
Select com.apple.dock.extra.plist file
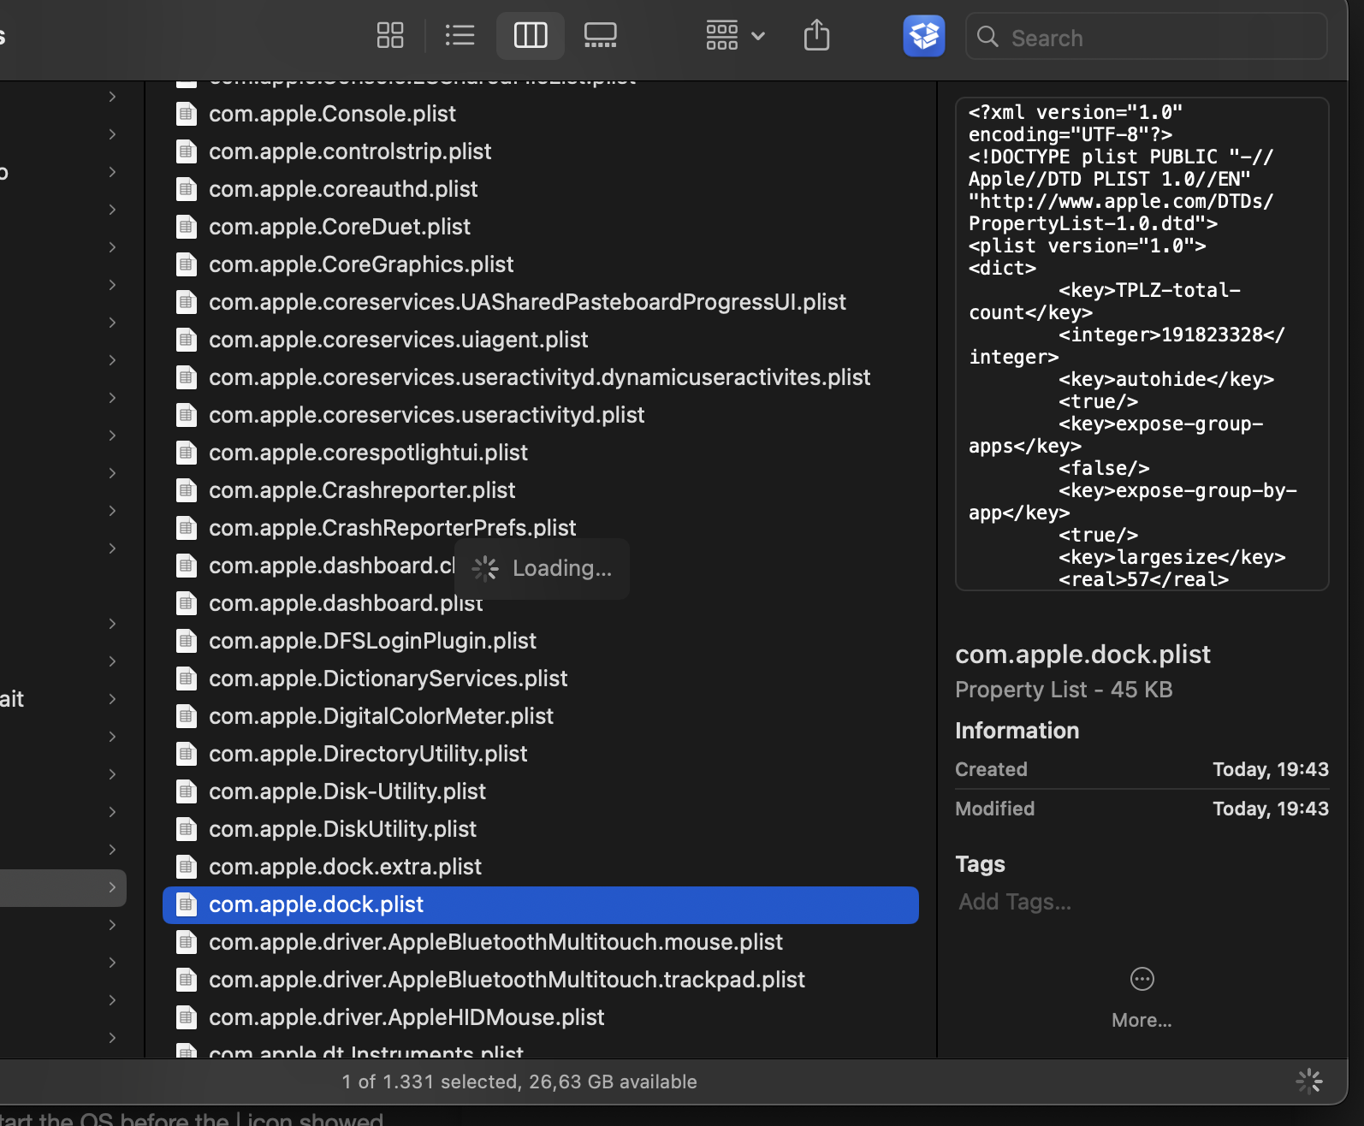[345, 867]
